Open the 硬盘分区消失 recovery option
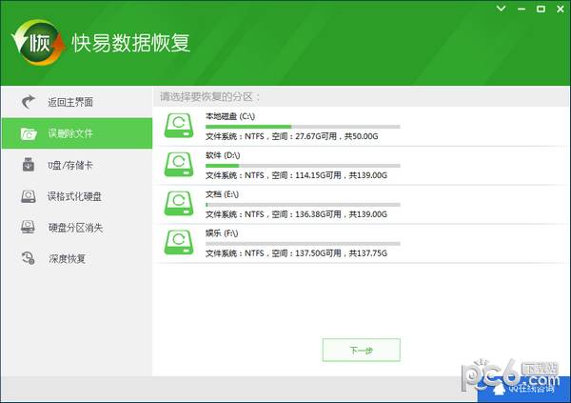571x403 pixels. 77,227
